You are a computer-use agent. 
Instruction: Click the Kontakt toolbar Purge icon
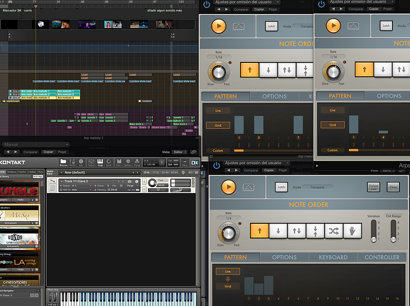(x=137, y=161)
